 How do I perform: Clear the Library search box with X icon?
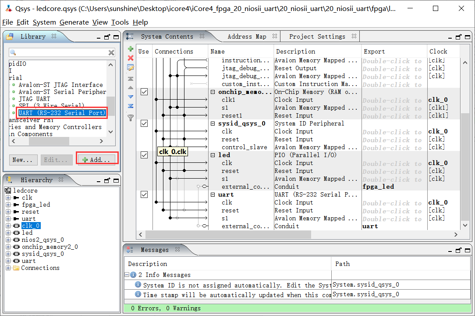(x=111, y=53)
